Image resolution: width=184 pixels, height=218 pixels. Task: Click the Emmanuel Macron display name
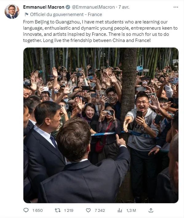(44, 7)
